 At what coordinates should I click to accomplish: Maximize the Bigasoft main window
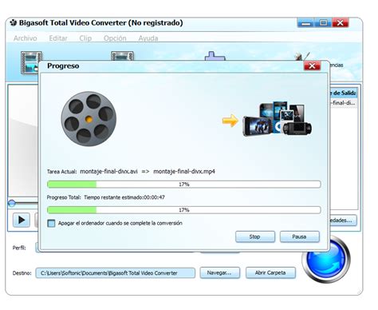tap(323, 23)
